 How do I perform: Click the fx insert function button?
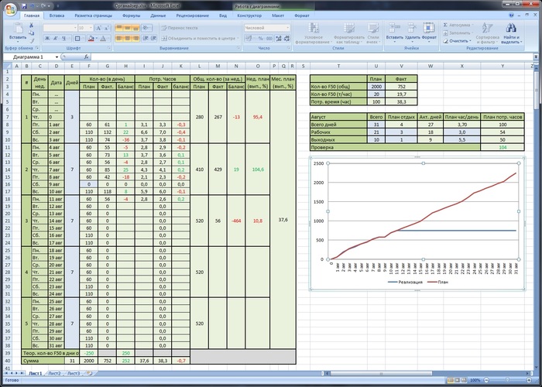[87, 57]
